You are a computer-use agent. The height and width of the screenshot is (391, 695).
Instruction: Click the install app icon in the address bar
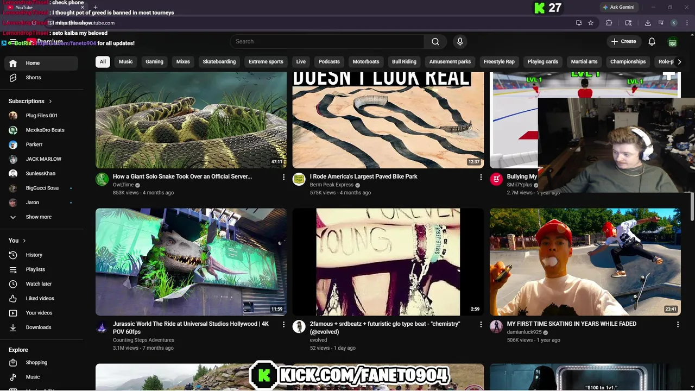pyautogui.click(x=579, y=23)
